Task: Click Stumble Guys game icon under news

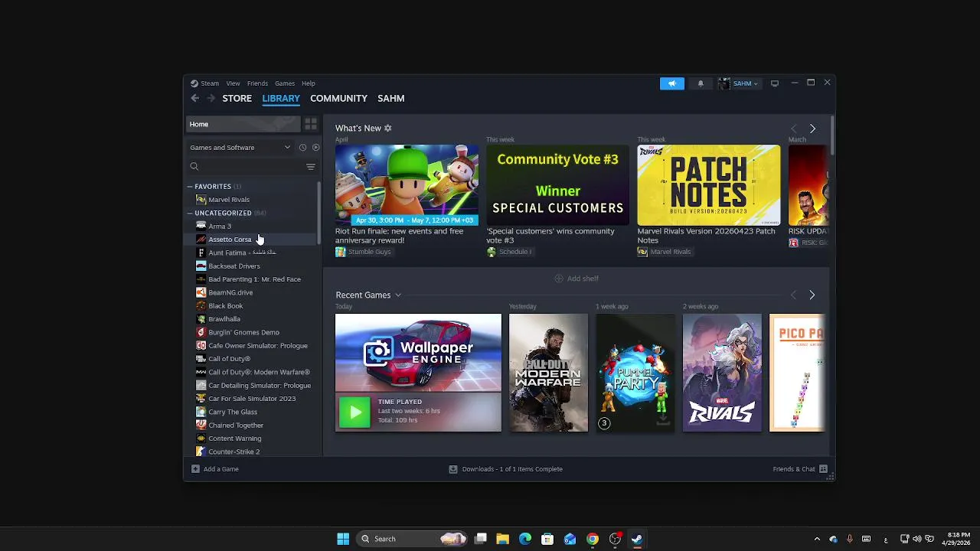Action: (x=340, y=252)
